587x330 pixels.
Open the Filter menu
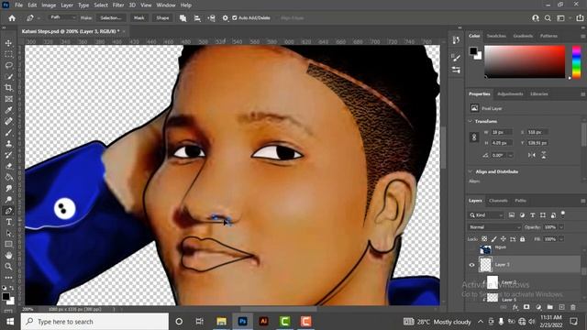click(118, 5)
